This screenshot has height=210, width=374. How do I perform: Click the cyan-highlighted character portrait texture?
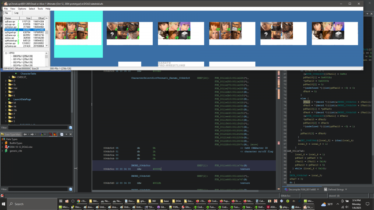pyautogui.click(x=79, y=34)
